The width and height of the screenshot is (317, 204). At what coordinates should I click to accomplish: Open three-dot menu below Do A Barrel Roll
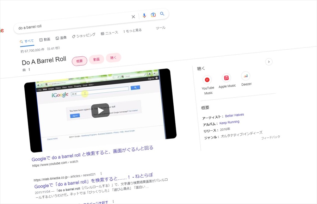click(29, 69)
